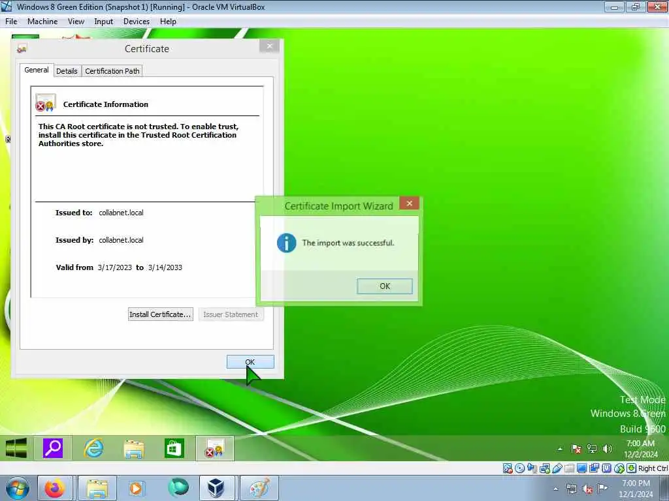This screenshot has height=501, width=669.
Task: Open Firefox from host taskbar
Action: tap(54, 488)
